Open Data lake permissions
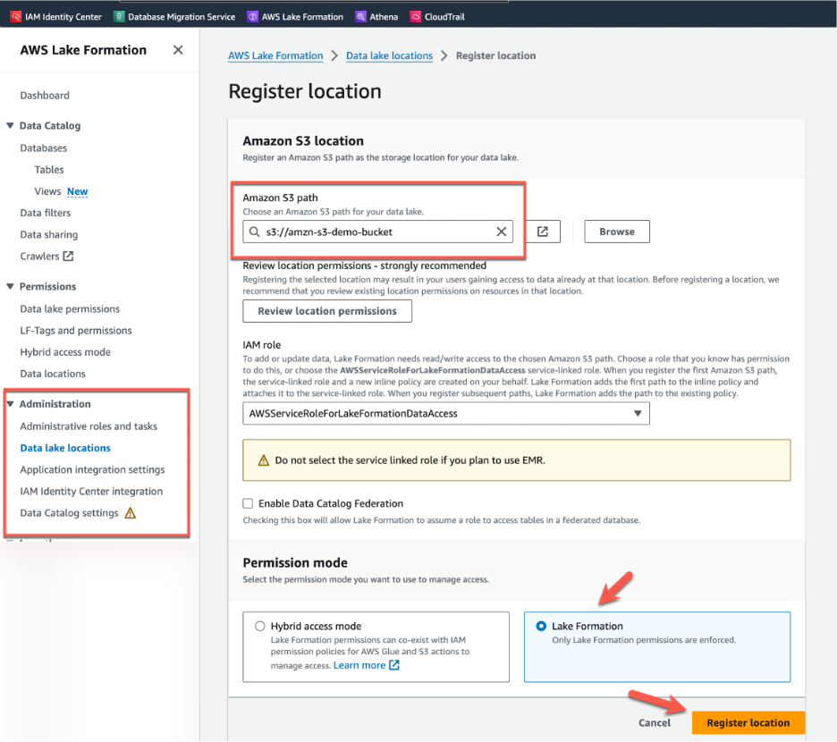This screenshot has width=837, height=742. (x=70, y=309)
